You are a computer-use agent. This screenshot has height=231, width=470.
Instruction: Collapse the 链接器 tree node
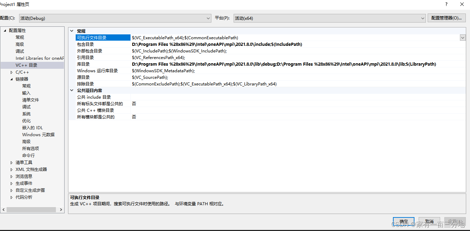click(x=11, y=79)
